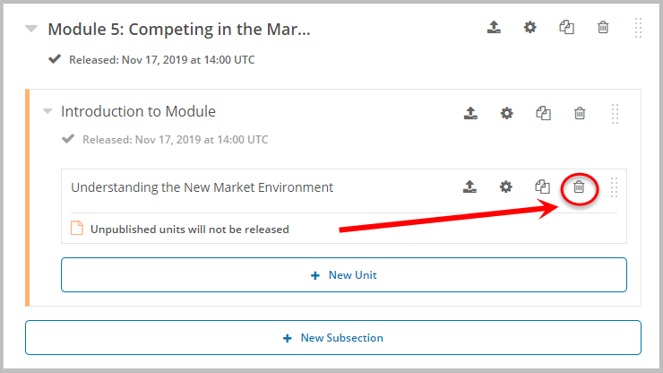663x373 pixels.
Task: Publish Module 5 section with upload icon
Action: point(494,28)
